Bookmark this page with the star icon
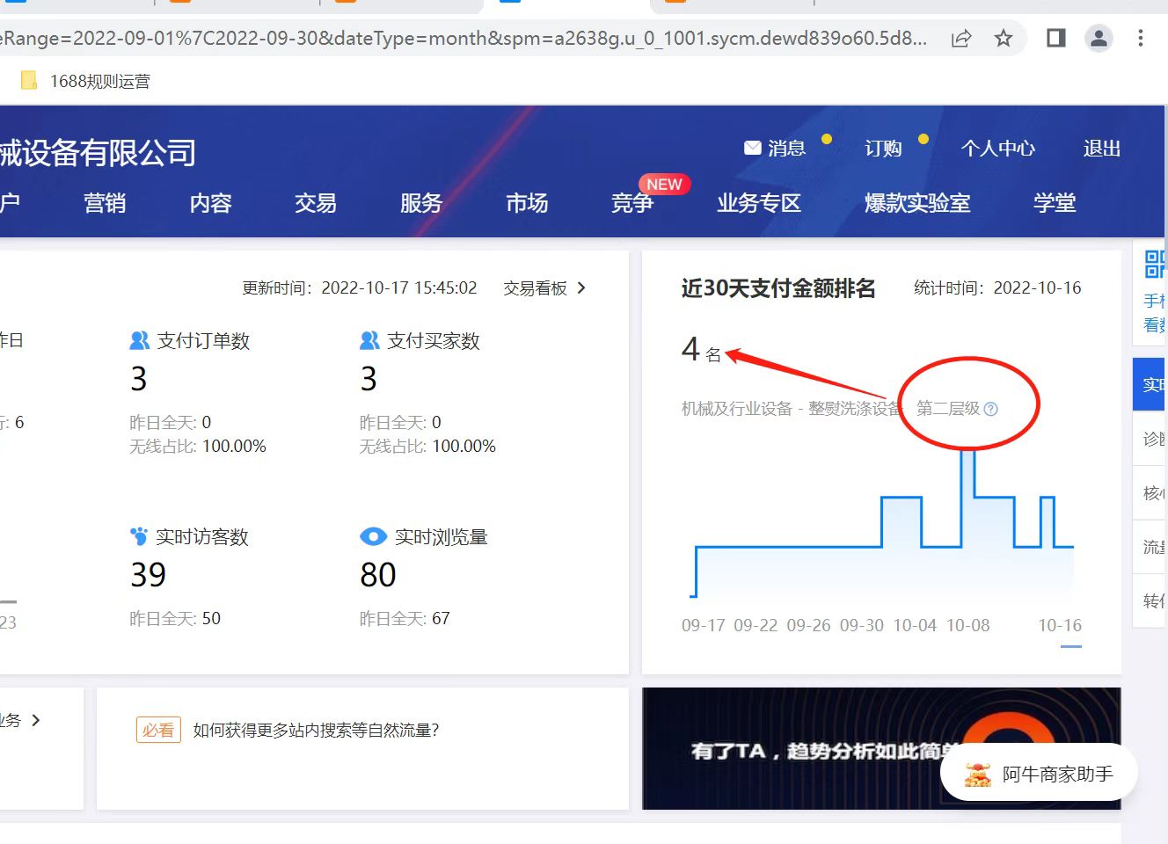 coord(1004,38)
